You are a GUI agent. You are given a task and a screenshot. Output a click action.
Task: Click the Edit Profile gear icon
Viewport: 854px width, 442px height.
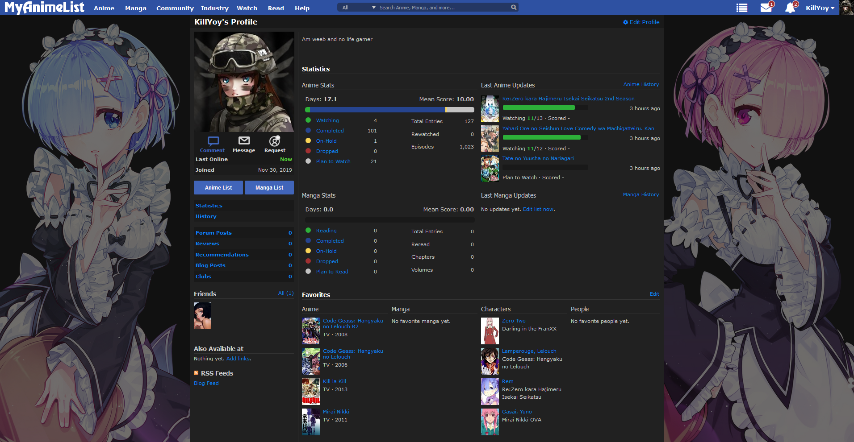point(625,22)
